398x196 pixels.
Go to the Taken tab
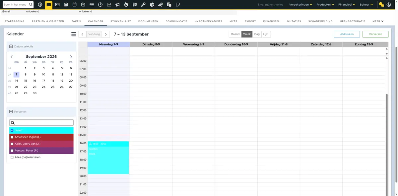76,21
